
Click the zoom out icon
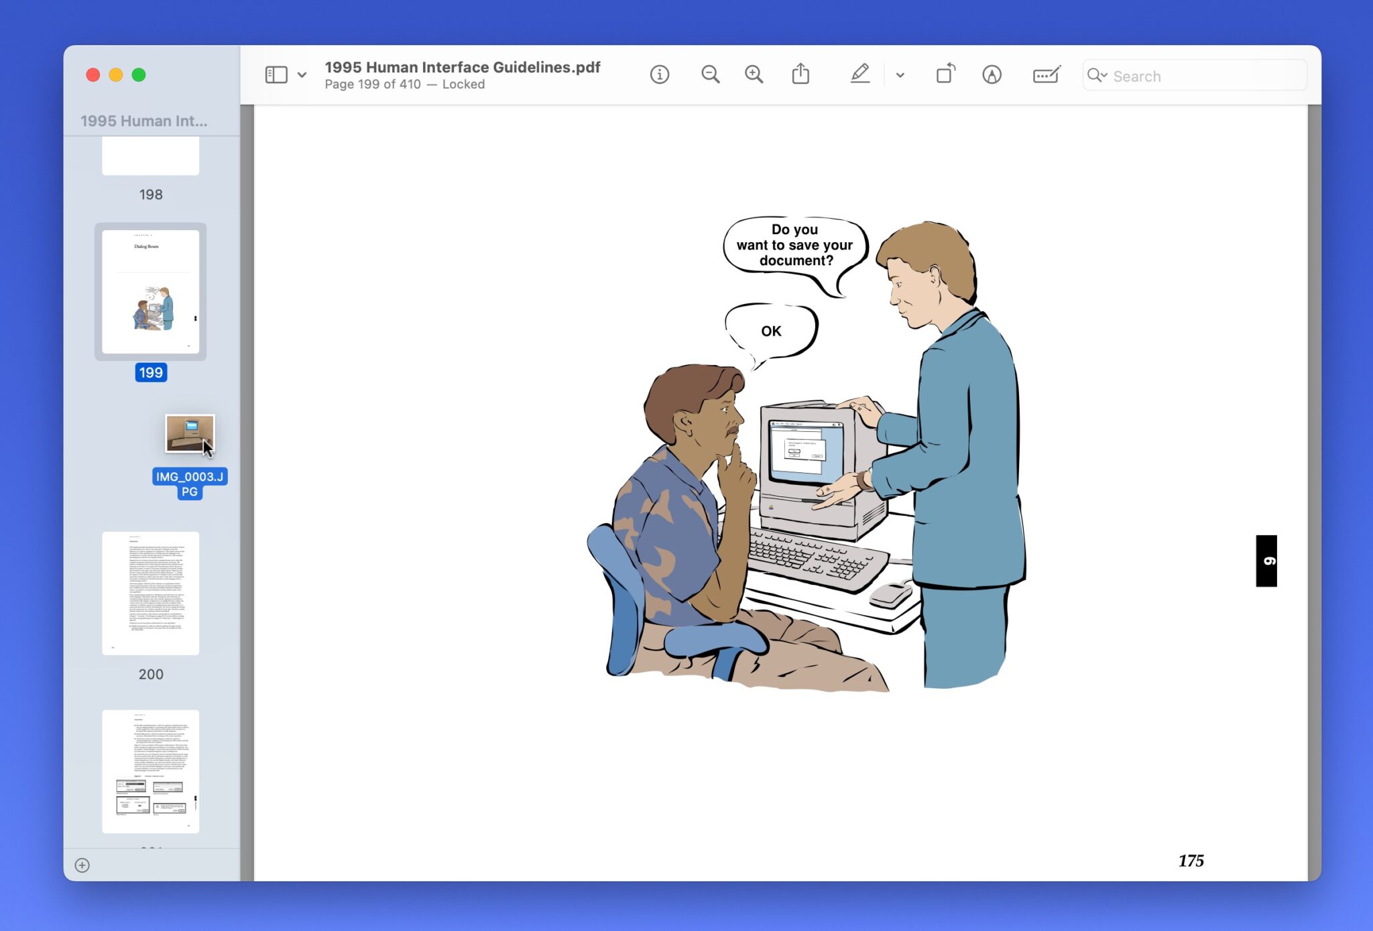tap(711, 74)
